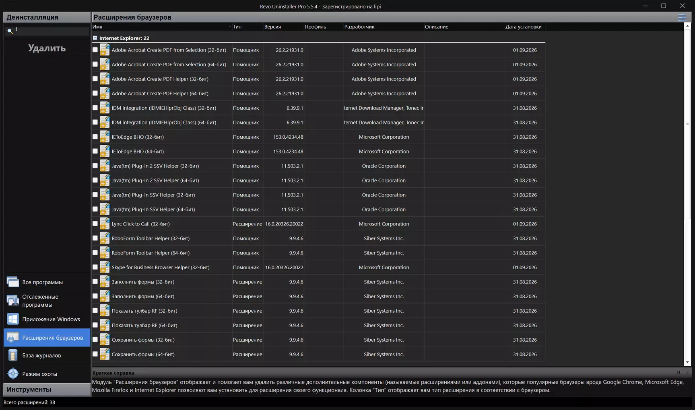
Task: Click icon of Сохранить формы (32-бит)
Action: tap(105, 339)
